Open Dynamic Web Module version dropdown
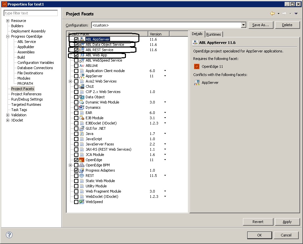This screenshot has height=244, width=303. coord(165,102)
